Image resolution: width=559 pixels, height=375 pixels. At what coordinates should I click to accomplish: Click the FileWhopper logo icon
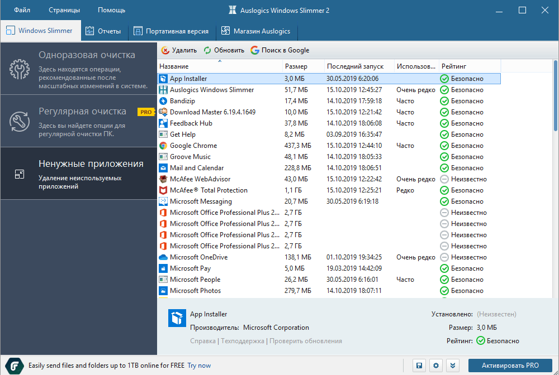(15, 366)
